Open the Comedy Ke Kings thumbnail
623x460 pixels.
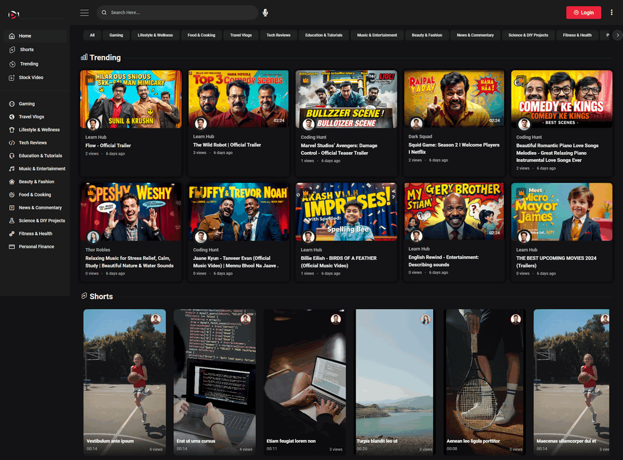coord(562,99)
